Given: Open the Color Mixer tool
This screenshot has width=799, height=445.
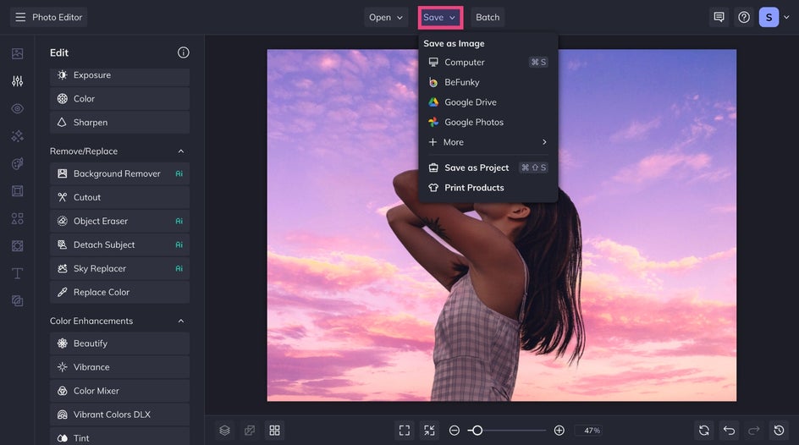Looking at the screenshot, I should click(x=119, y=391).
